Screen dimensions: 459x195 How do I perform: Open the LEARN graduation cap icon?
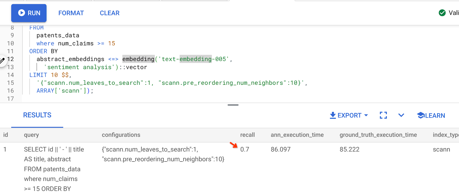[421, 115]
